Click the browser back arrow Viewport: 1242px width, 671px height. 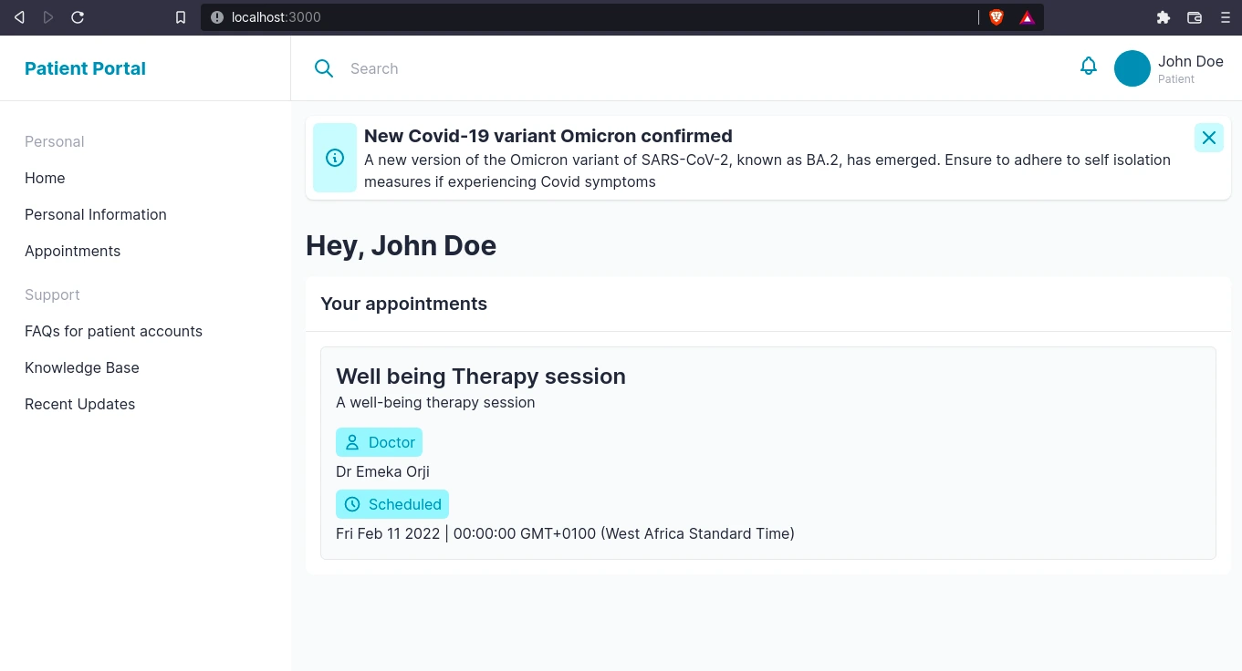tap(19, 17)
